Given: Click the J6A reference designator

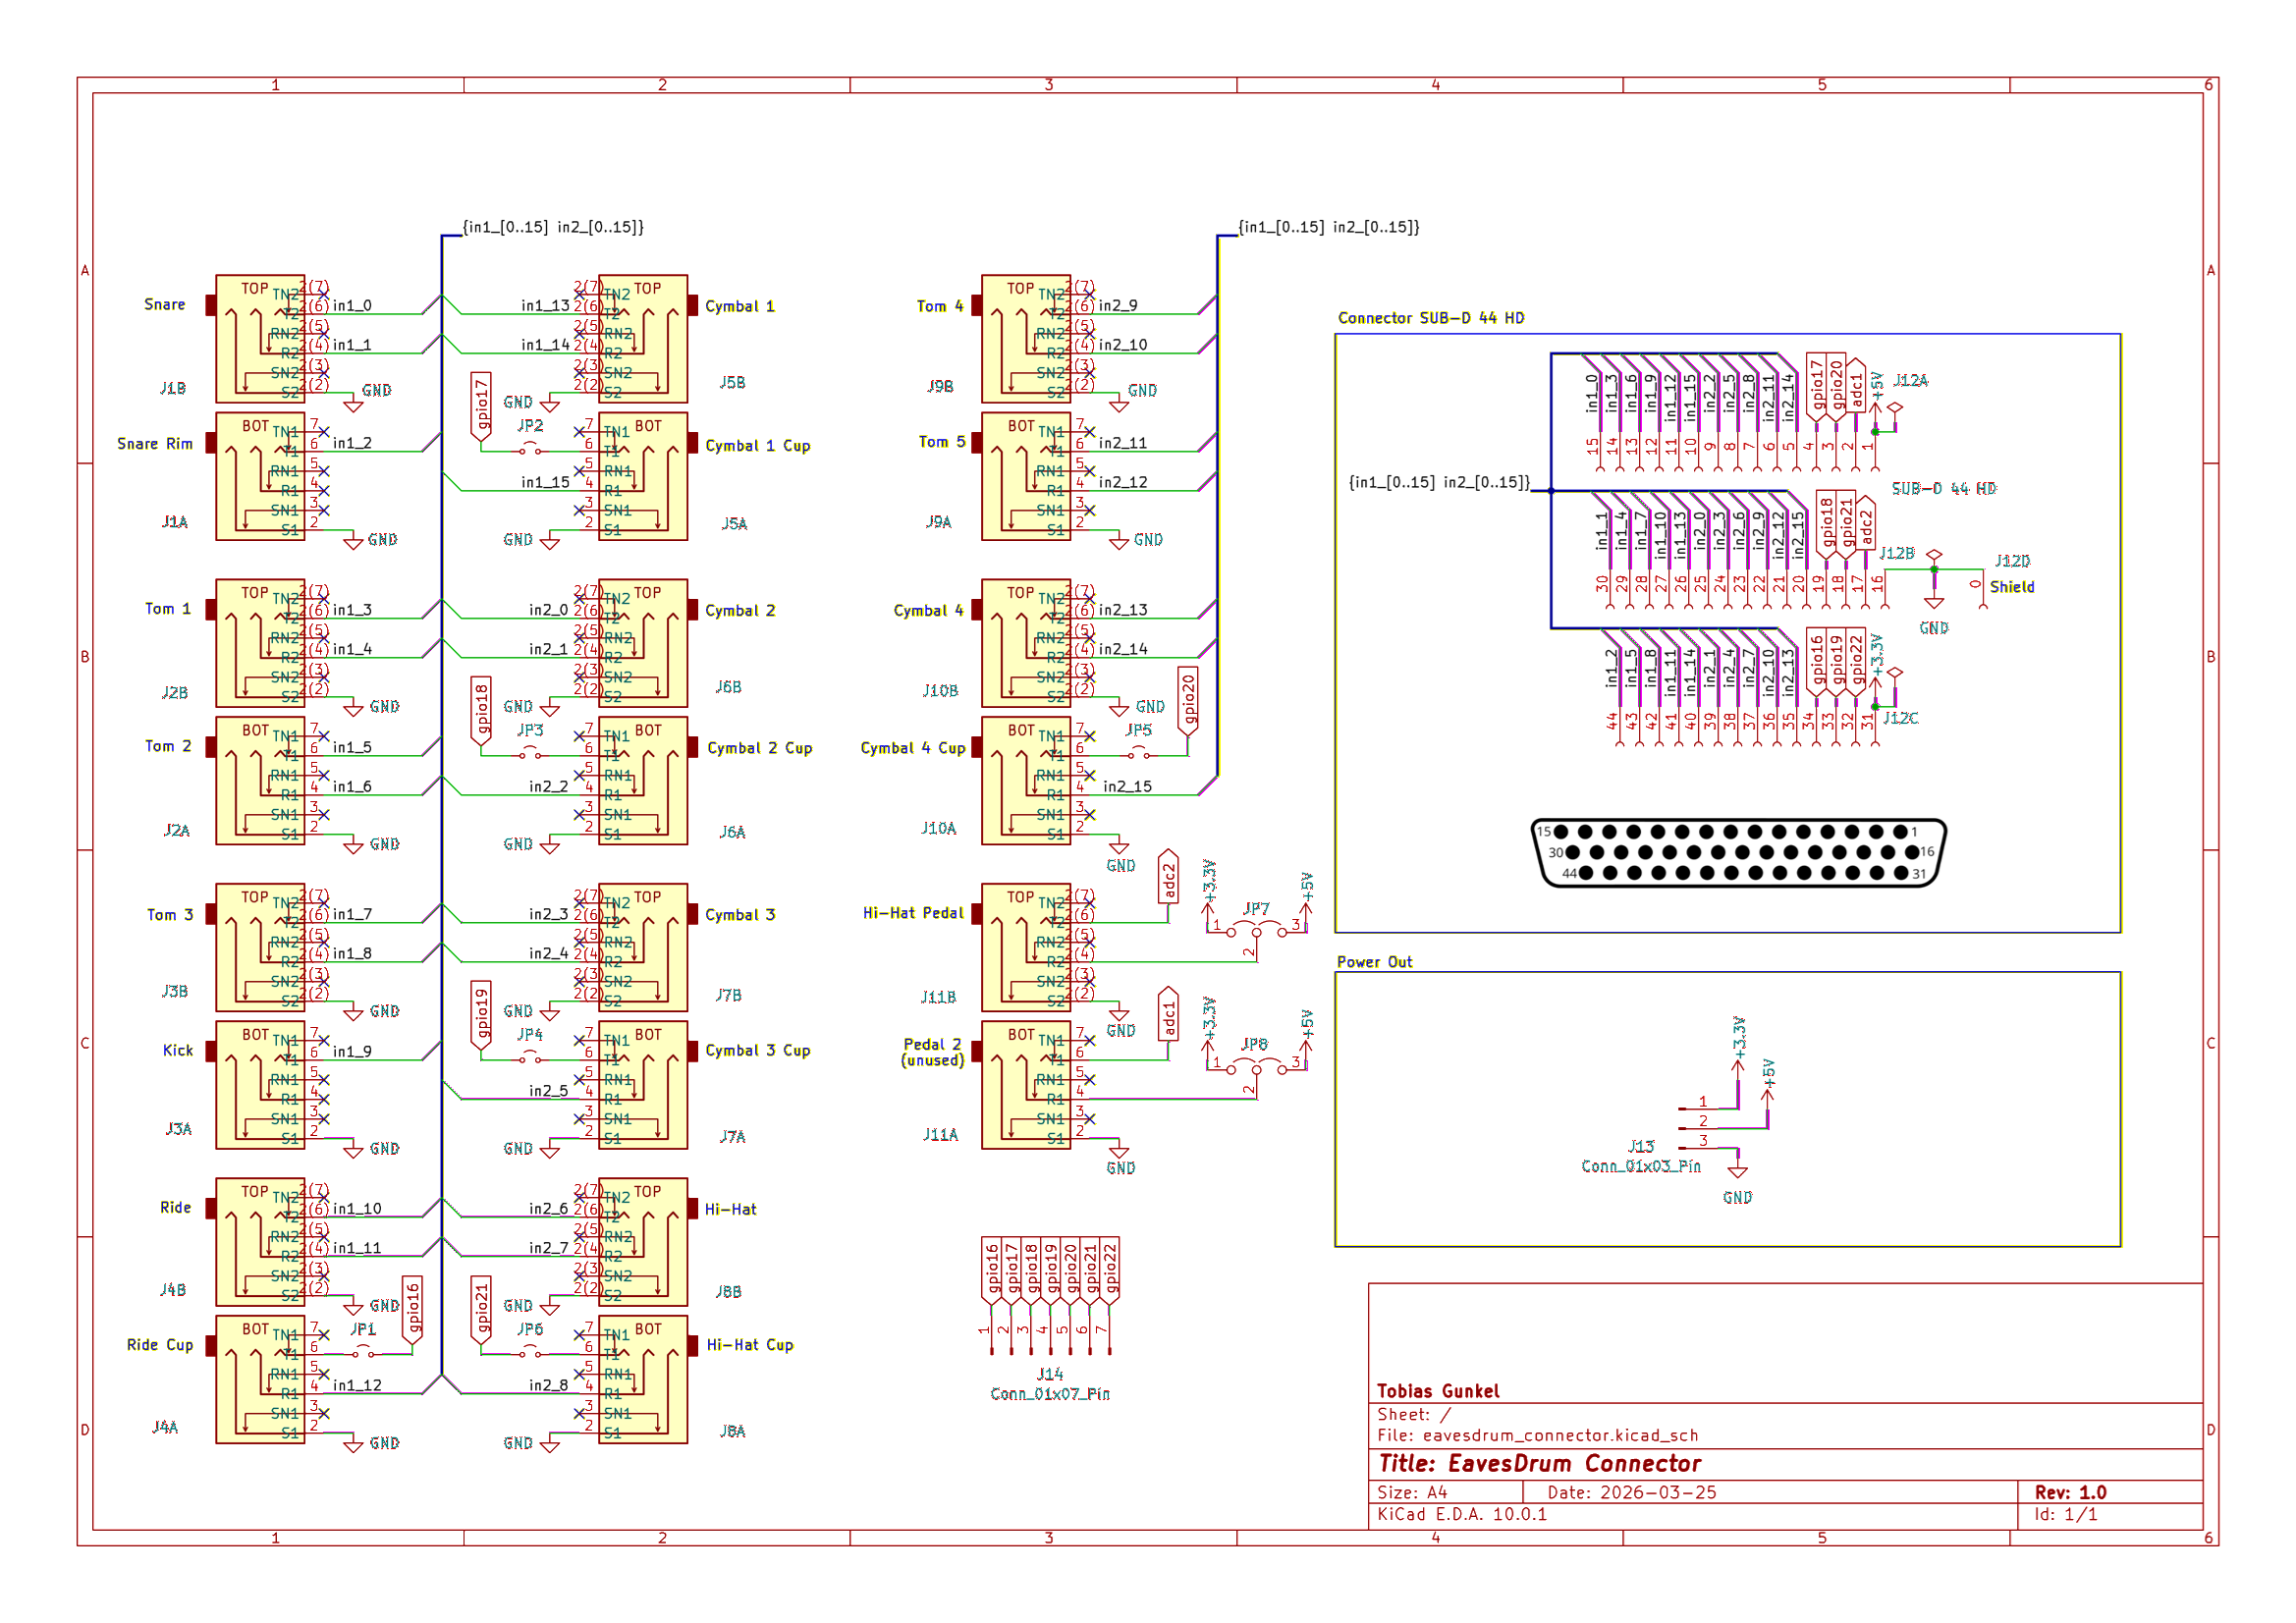Looking at the screenshot, I should click(733, 833).
